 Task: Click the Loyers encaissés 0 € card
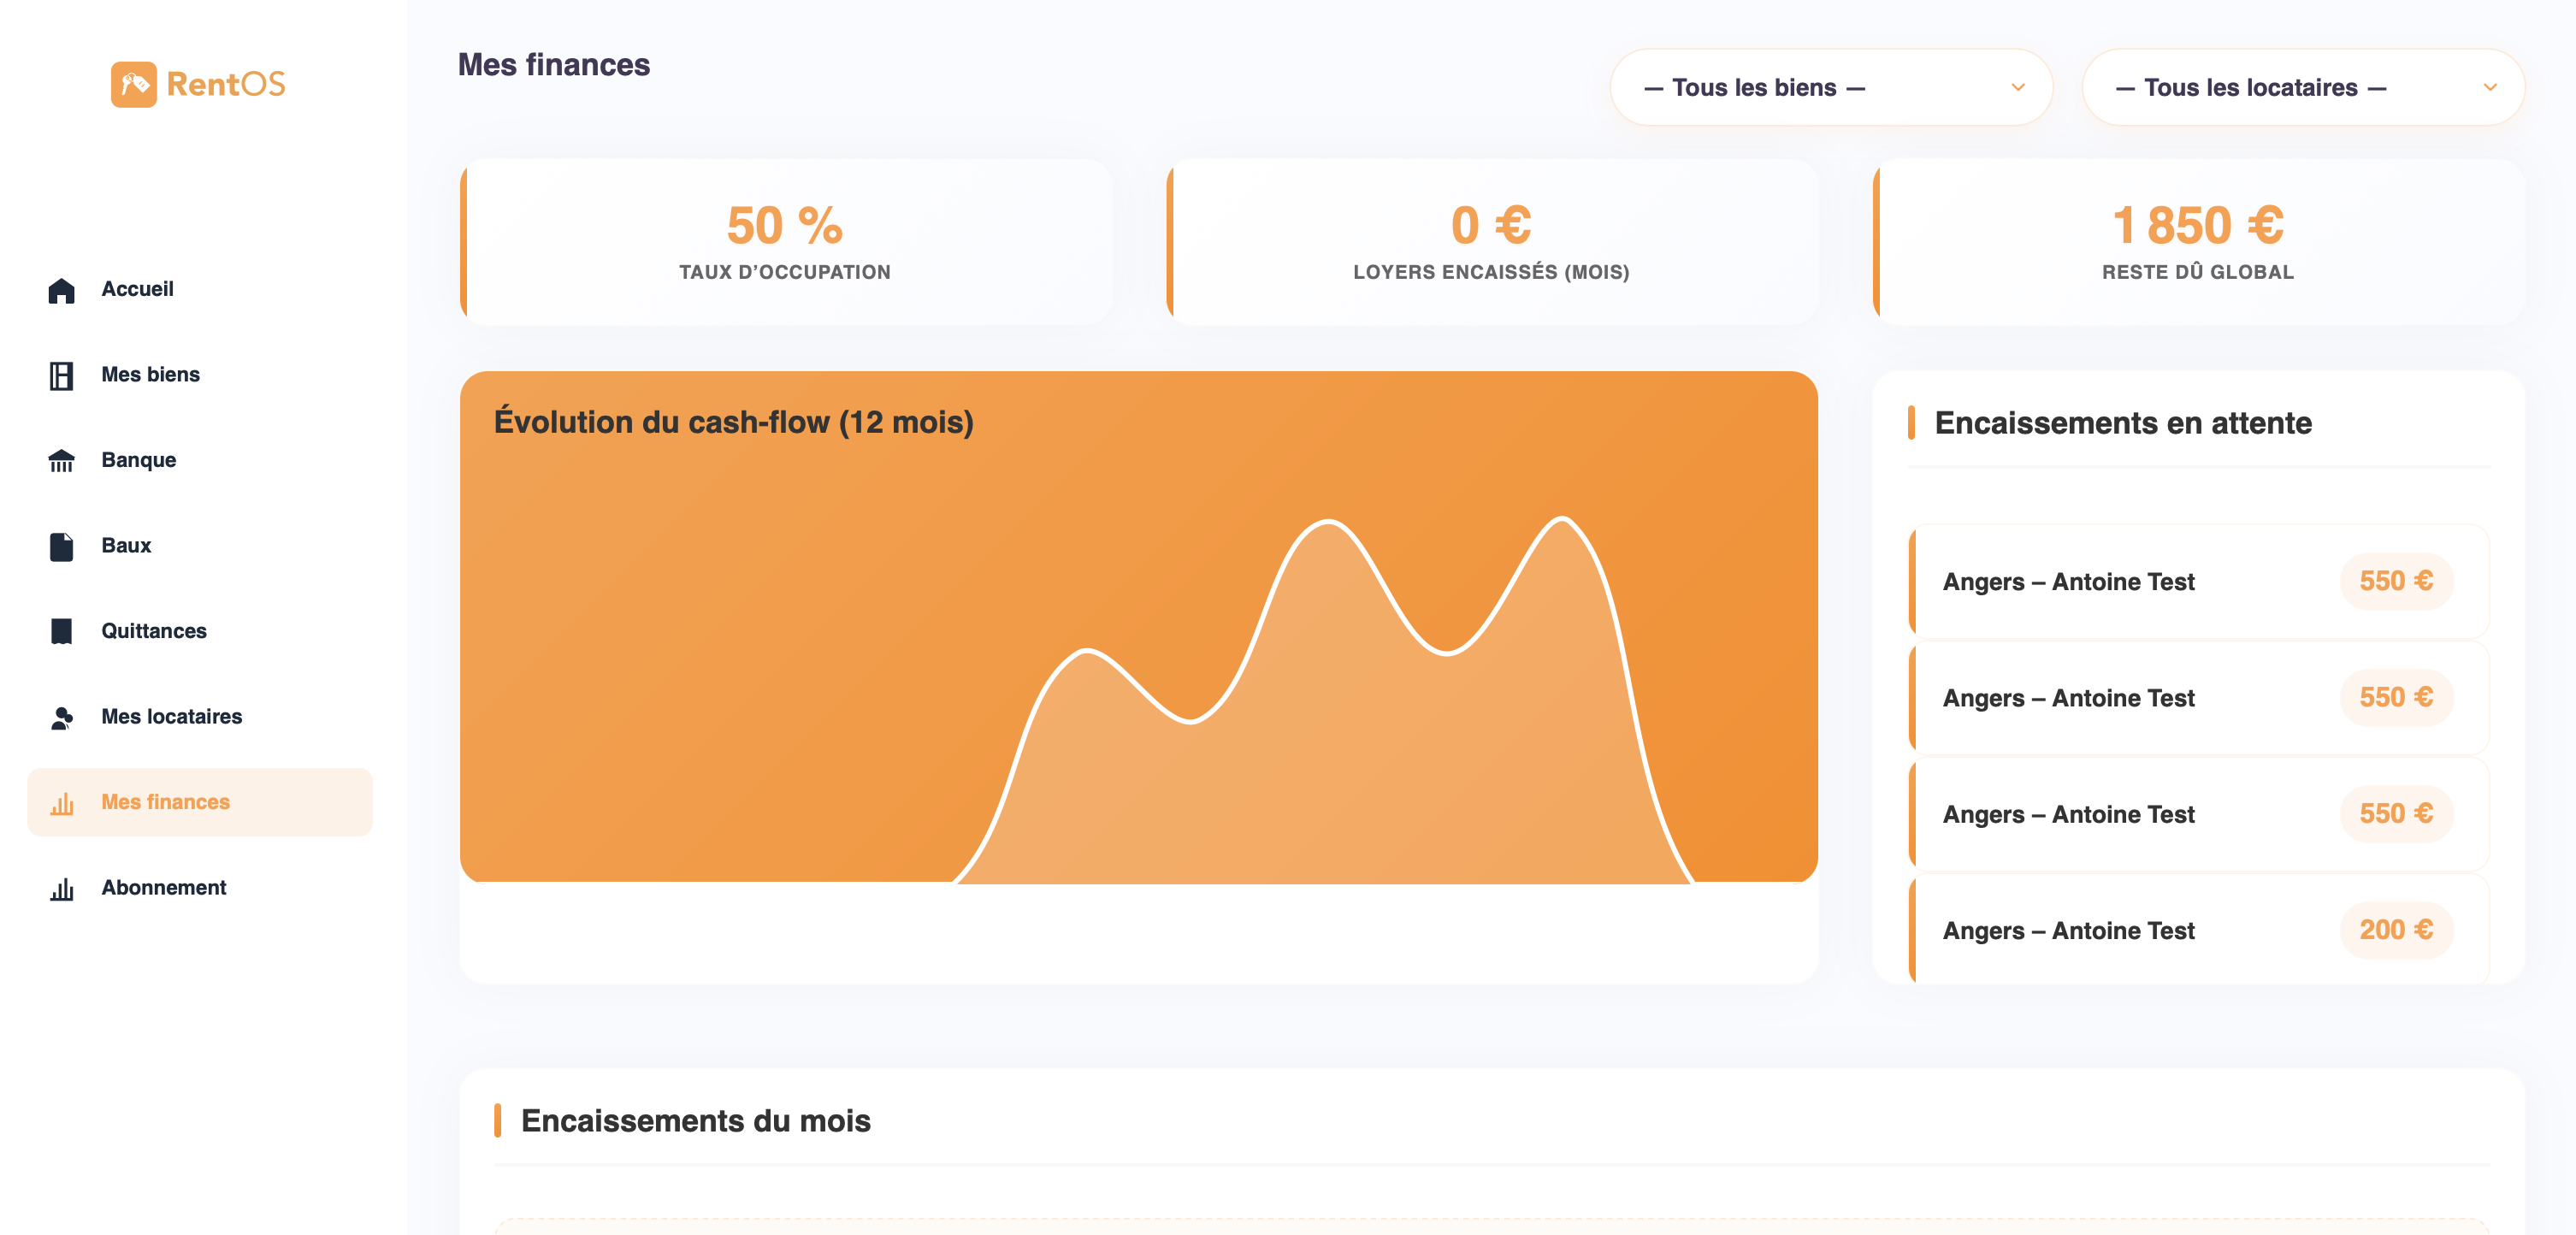pyautogui.click(x=1490, y=242)
